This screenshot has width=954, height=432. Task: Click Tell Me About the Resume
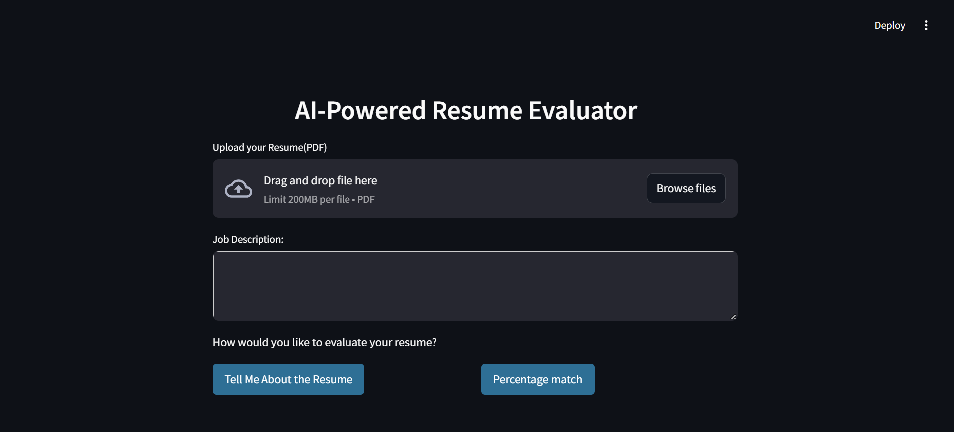coord(288,379)
